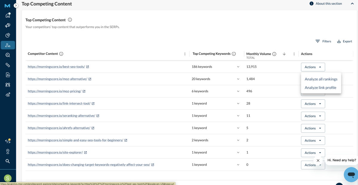Expand 6 keywords row dropdown

click(x=238, y=91)
